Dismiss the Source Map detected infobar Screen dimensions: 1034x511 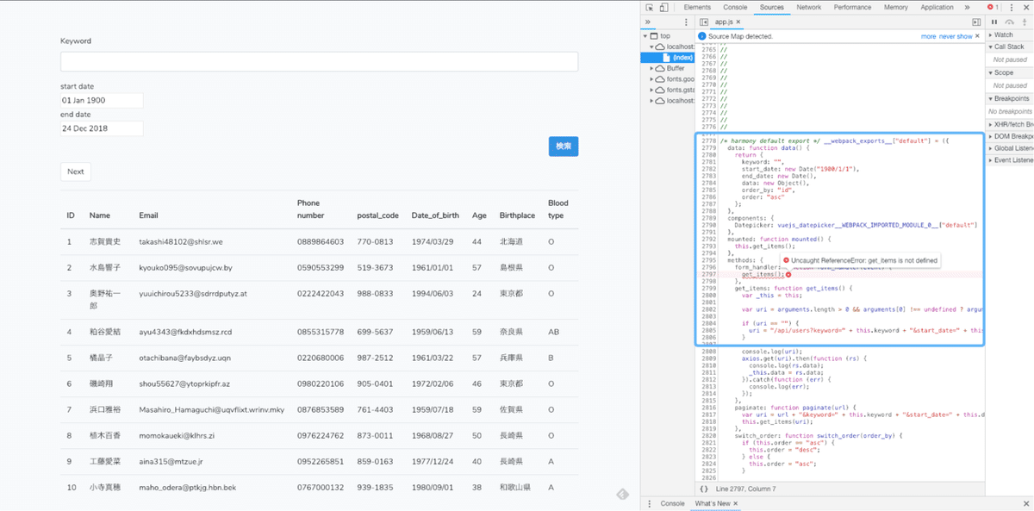(977, 36)
